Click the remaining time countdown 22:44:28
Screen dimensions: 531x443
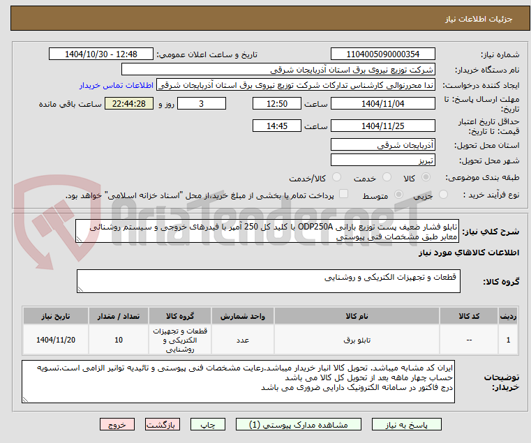[x=129, y=104]
